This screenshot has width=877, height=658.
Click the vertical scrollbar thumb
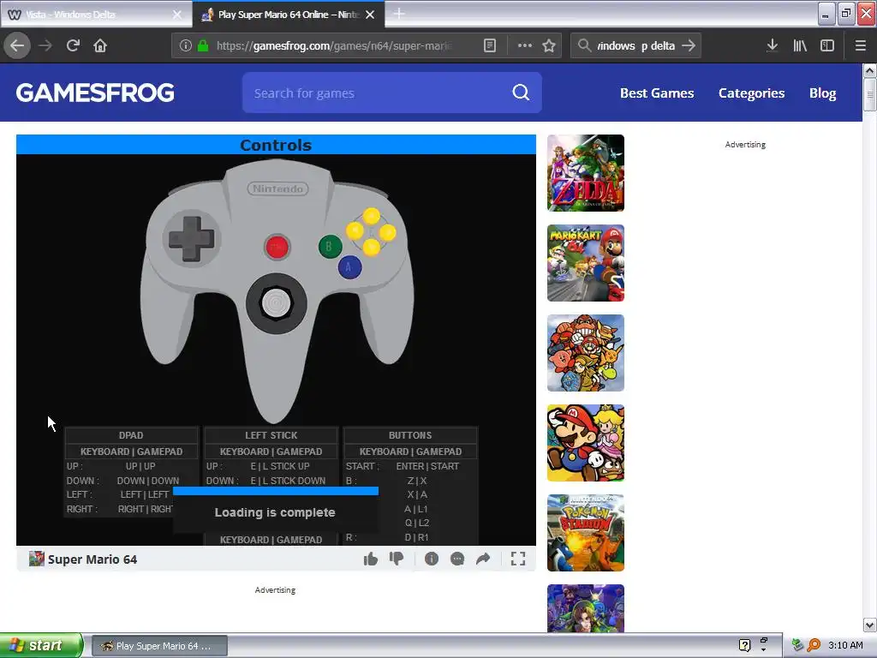pyautogui.click(x=869, y=95)
